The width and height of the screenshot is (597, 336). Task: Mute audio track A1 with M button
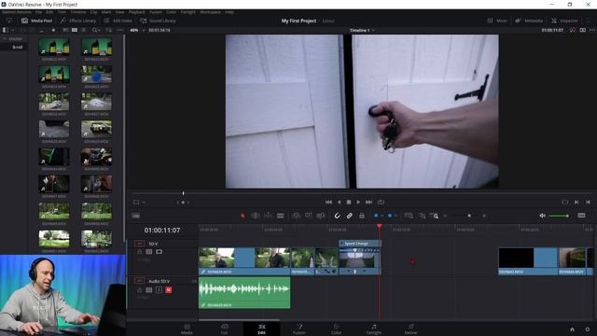(x=169, y=290)
